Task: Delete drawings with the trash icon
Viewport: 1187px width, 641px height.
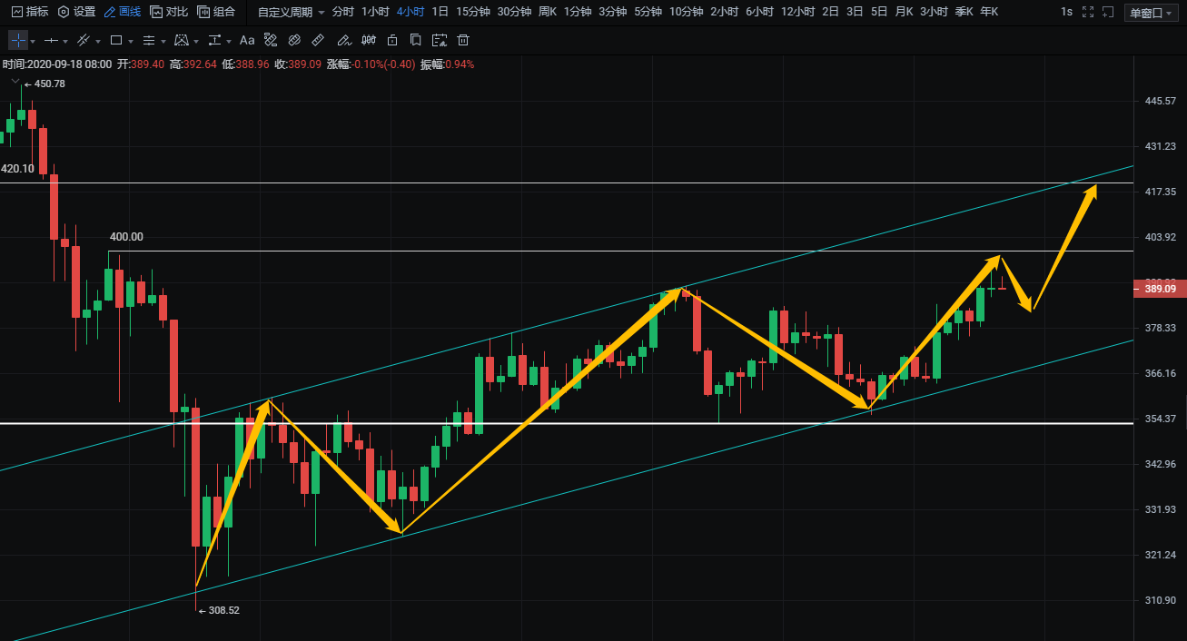Action: 463,41
